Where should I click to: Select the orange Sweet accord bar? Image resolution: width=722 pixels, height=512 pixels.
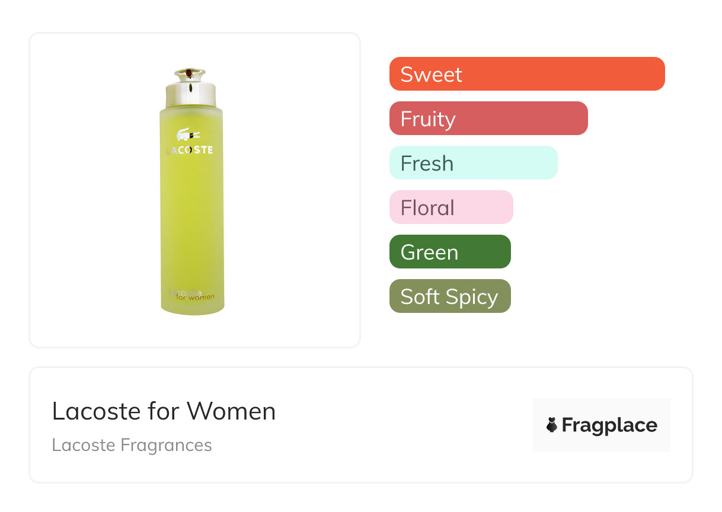pos(526,74)
